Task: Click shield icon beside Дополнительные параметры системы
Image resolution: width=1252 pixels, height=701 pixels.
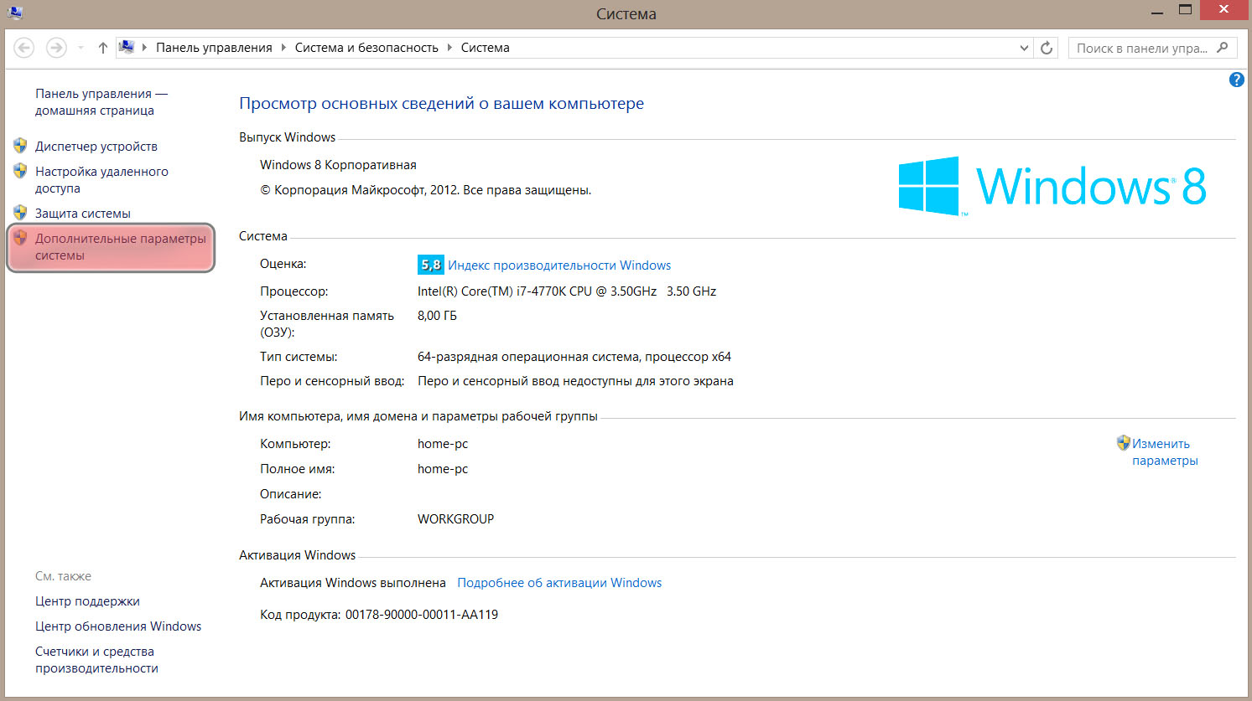Action: click(21, 238)
